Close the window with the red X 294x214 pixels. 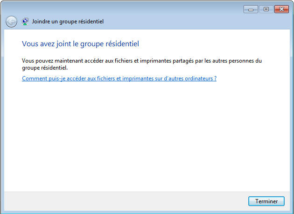[281, 9]
